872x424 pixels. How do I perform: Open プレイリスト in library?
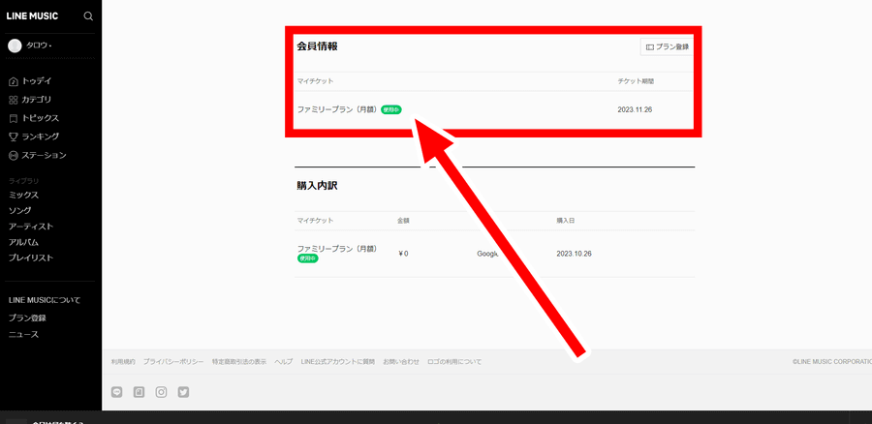pos(31,257)
